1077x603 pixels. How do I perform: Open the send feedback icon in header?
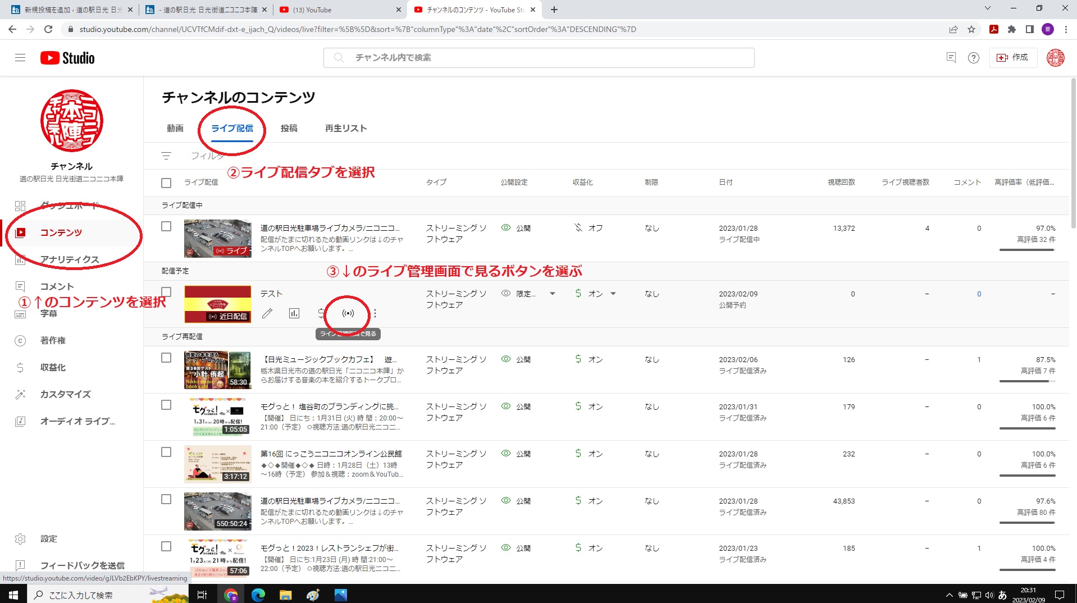951,57
